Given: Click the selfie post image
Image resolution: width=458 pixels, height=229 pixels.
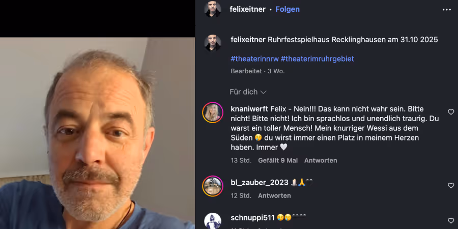Looking at the screenshot, I should click(x=97, y=133).
